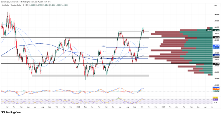Click the +0.00331 (+0.23%) change value
This screenshot has width=222, height=116.
tap(62, 5)
